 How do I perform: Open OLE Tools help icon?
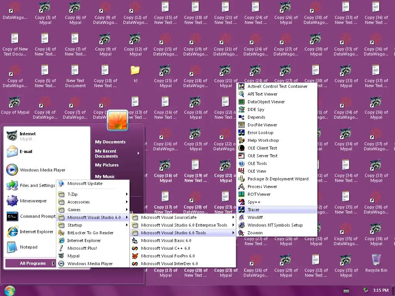tap(241, 163)
